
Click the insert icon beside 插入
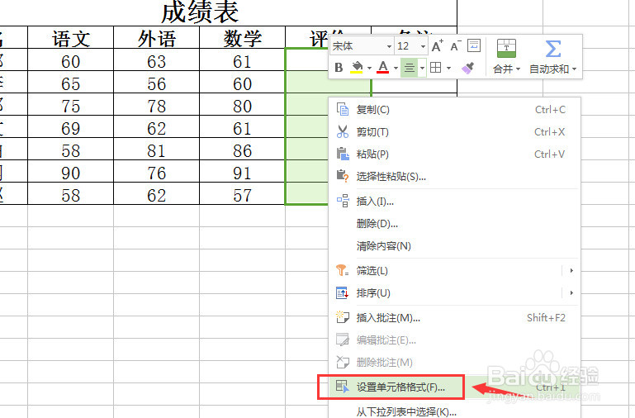(x=343, y=201)
